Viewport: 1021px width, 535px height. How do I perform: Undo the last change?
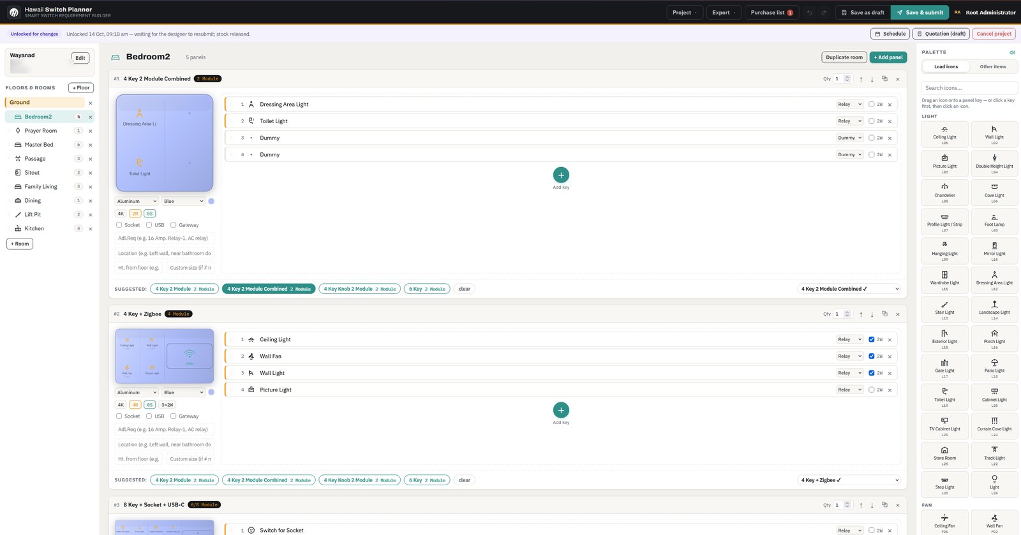tap(810, 13)
